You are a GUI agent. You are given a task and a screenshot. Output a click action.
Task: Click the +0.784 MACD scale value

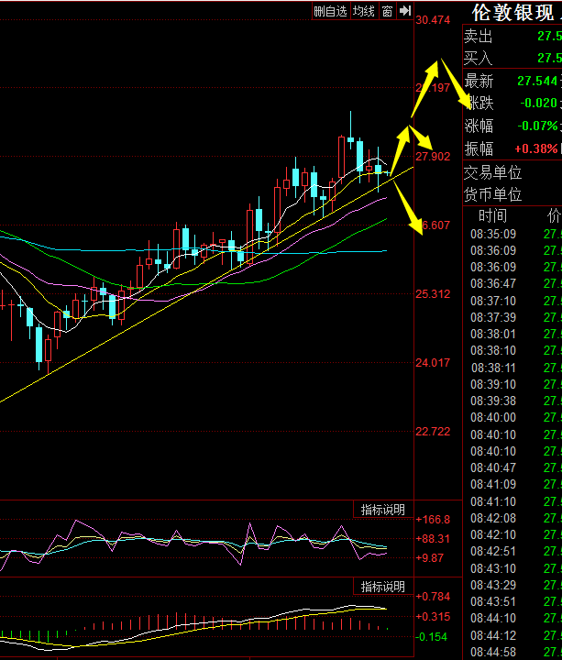tap(433, 597)
